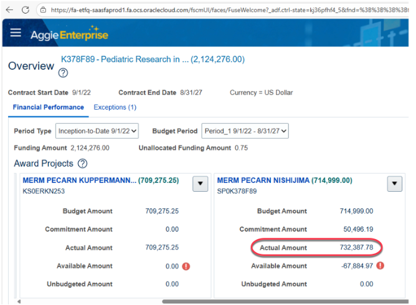Click the red warning icon beside 0.00 Available Amount
The width and height of the screenshot is (416, 305).
(x=186, y=266)
